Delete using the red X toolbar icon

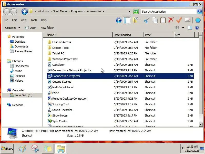point(171,20)
